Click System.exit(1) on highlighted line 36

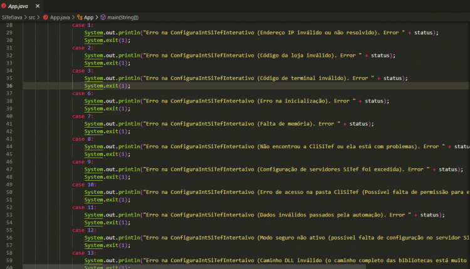(x=107, y=86)
